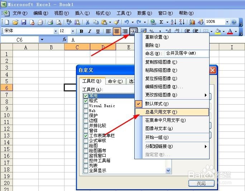
Task: Open the font size dropdown showing 12
Action: tap(73, 31)
